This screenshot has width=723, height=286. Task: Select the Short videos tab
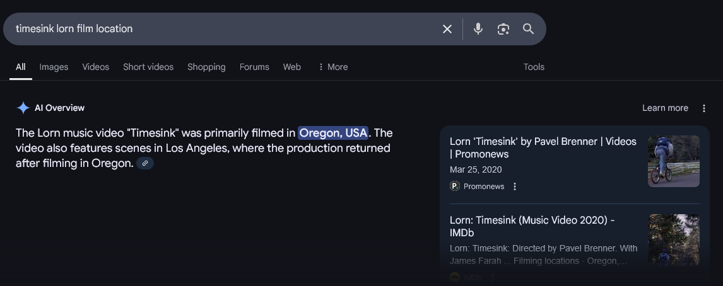[x=148, y=67]
